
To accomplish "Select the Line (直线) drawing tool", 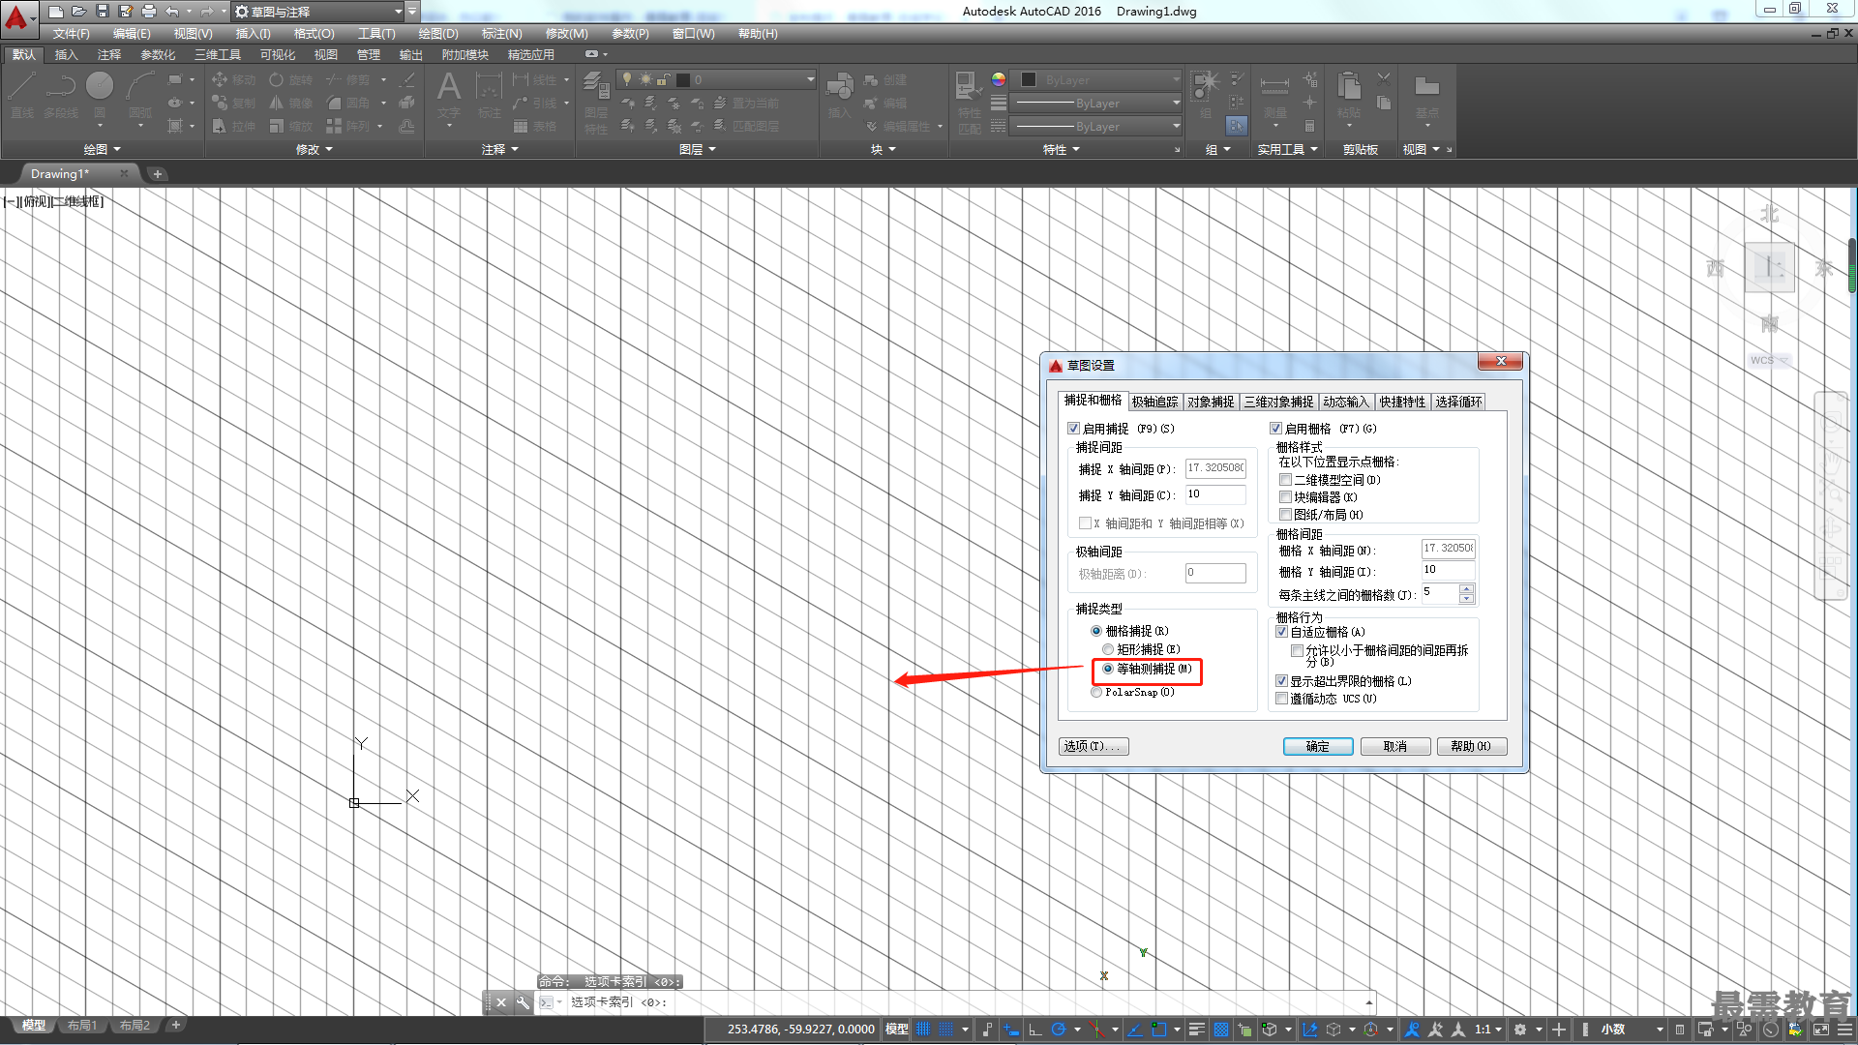I will [x=22, y=95].
